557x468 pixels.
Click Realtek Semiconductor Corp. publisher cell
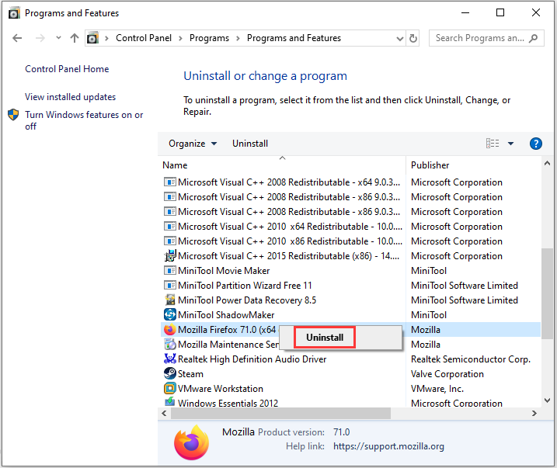pyautogui.click(x=470, y=359)
